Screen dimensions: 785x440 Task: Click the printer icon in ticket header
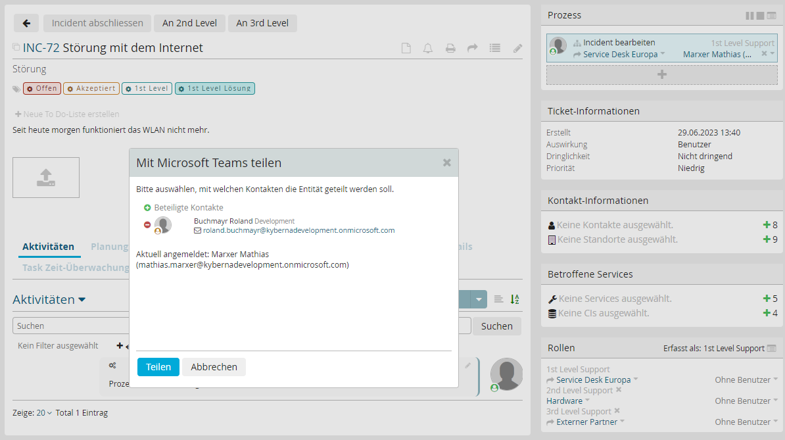[x=450, y=48]
